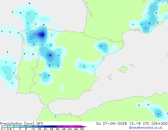Click the '45' legend label
This screenshot has height=130, width=168.
[76, 129]
